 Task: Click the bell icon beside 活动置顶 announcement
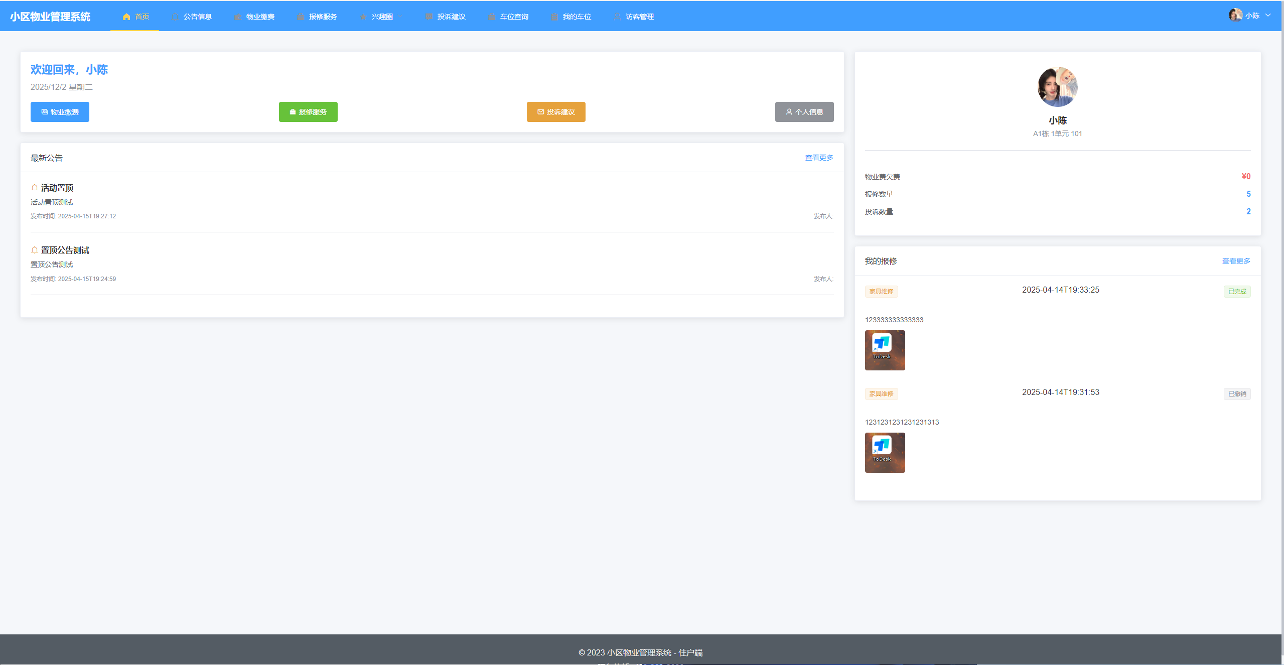click(x=35, y=188)
